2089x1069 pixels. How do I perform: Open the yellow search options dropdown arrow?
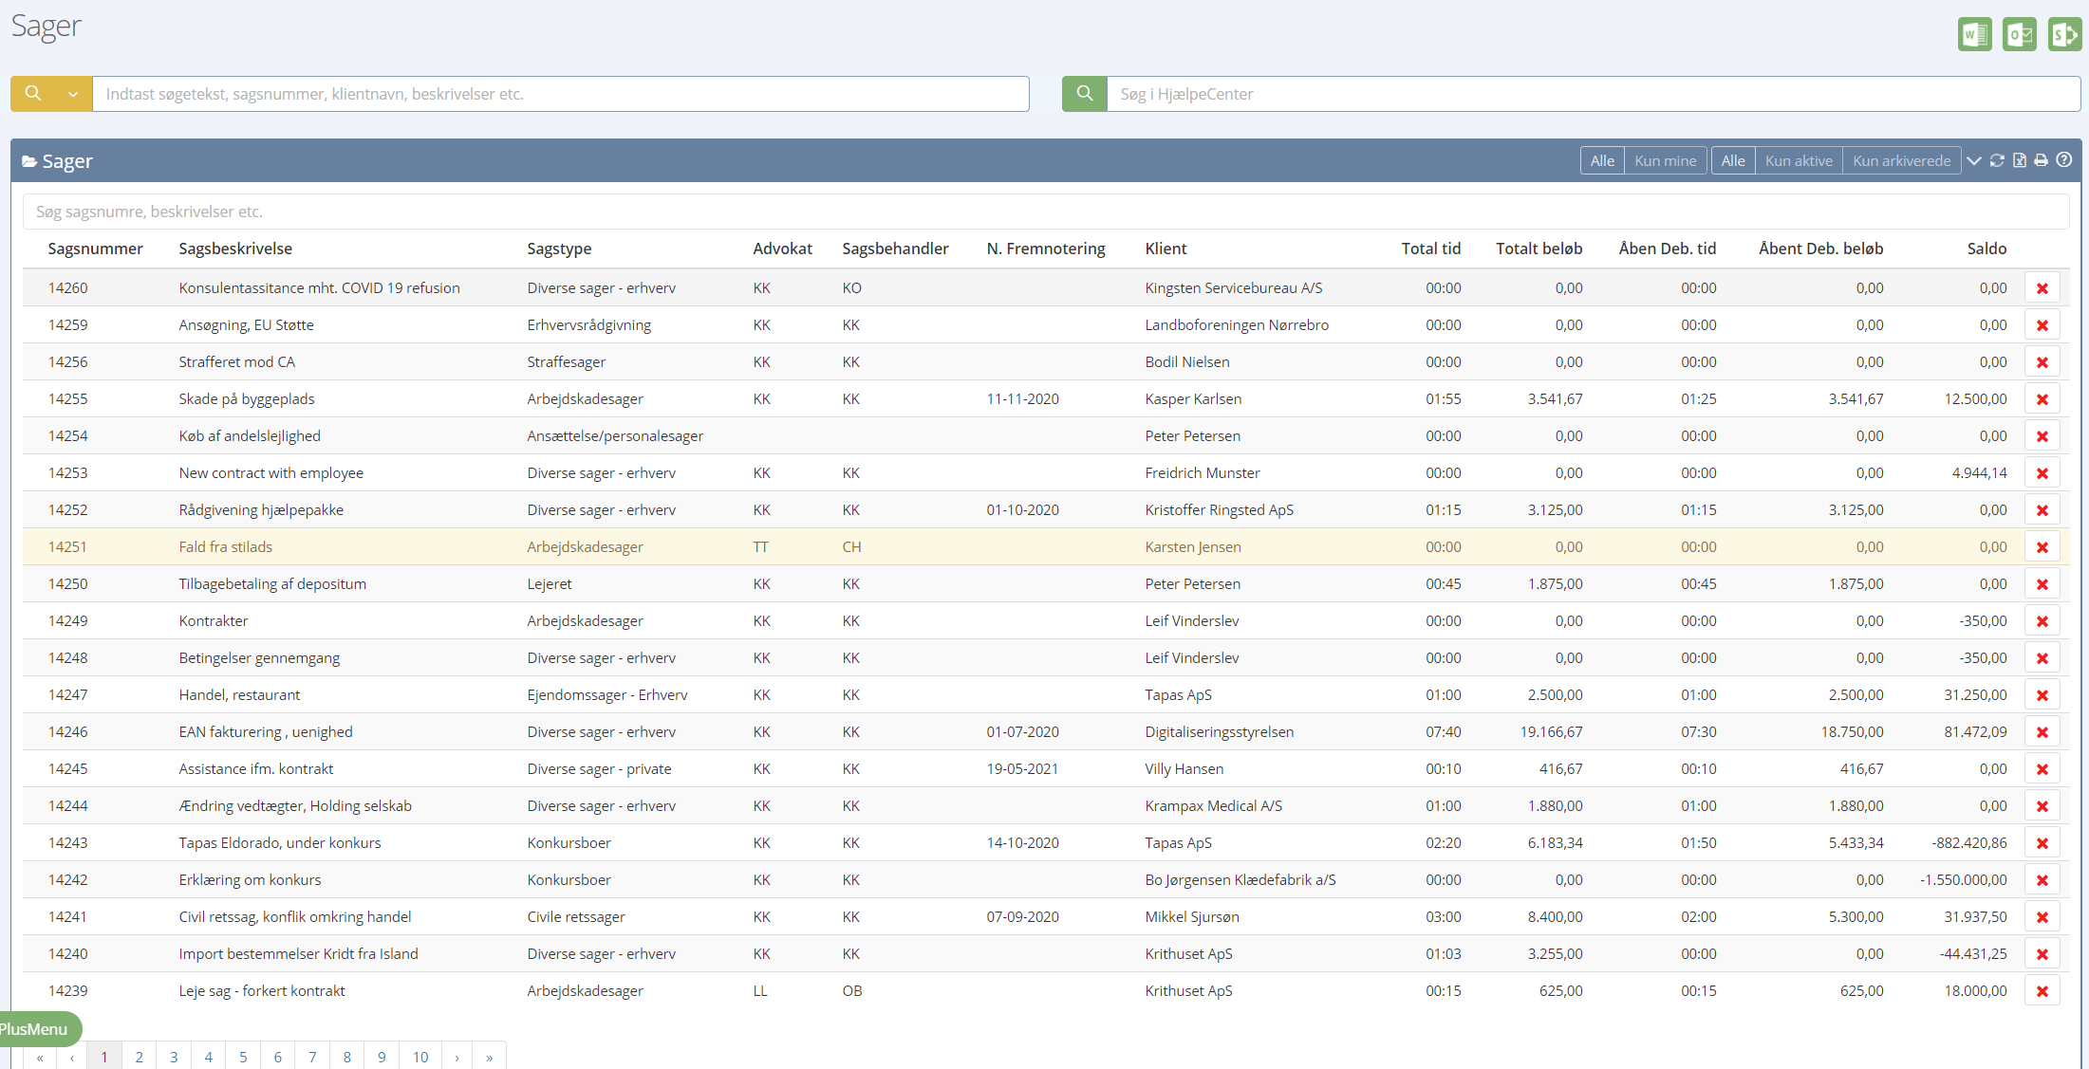coord(73,94)
